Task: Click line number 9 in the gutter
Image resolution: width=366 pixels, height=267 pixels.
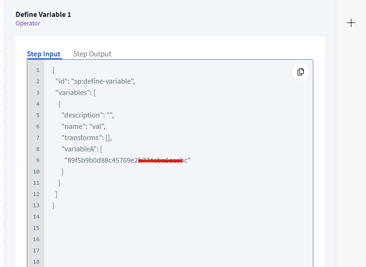Action: point(37,160)
